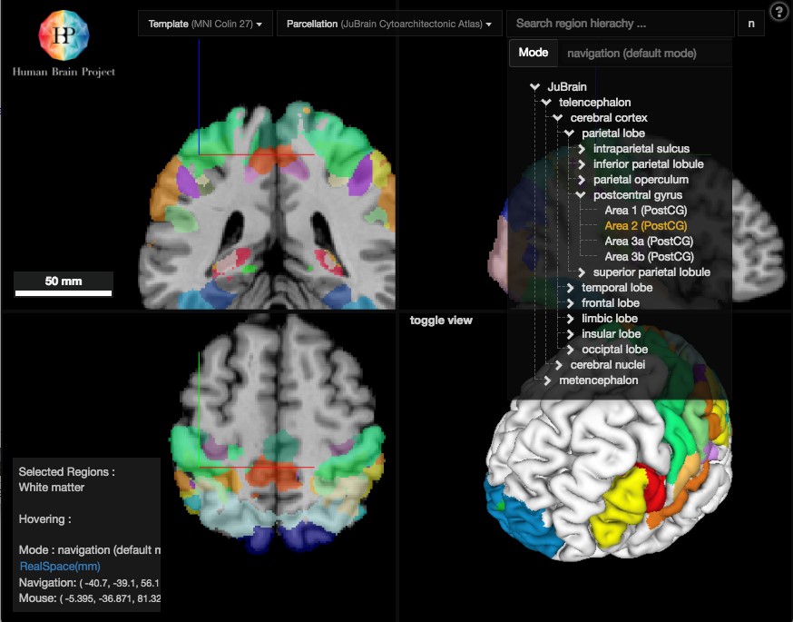This screenshot has height=622, width=793.
Task: Click the Search region hierarchy field
Action: point(620,24)
